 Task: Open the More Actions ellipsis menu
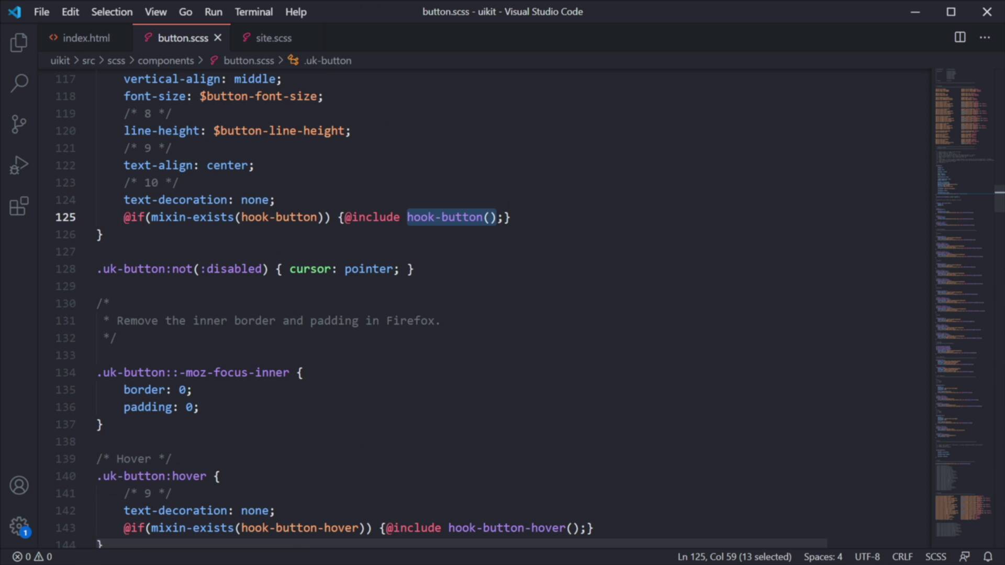[985, 37]
